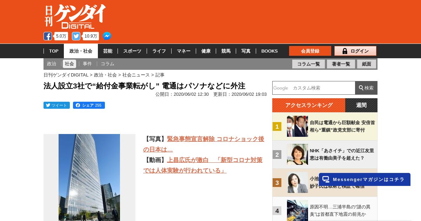Click the rank 3 article thumbnail

point(298,182)
